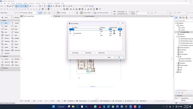193x109 pixels.
Task: Open the Edit menu
Action: (5, 3)
